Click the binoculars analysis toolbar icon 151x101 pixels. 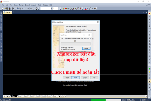tap(68, 9)
